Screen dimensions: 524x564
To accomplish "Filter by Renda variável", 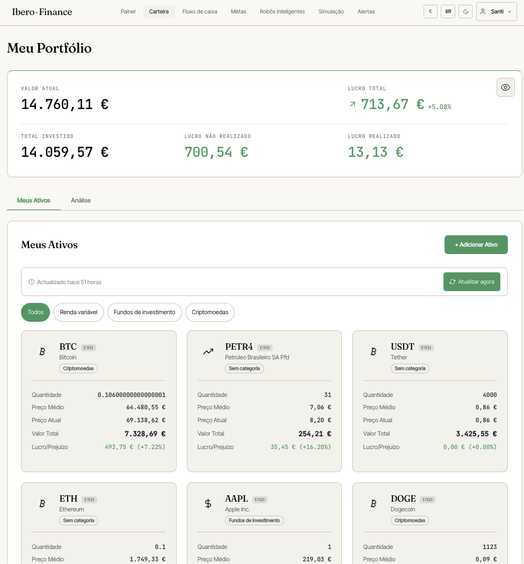I will point(78,312).
